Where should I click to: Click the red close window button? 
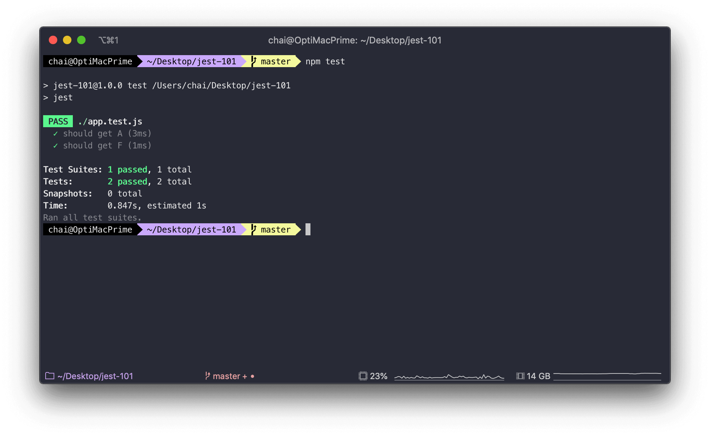pyautogui.click(x=53, y=40)
